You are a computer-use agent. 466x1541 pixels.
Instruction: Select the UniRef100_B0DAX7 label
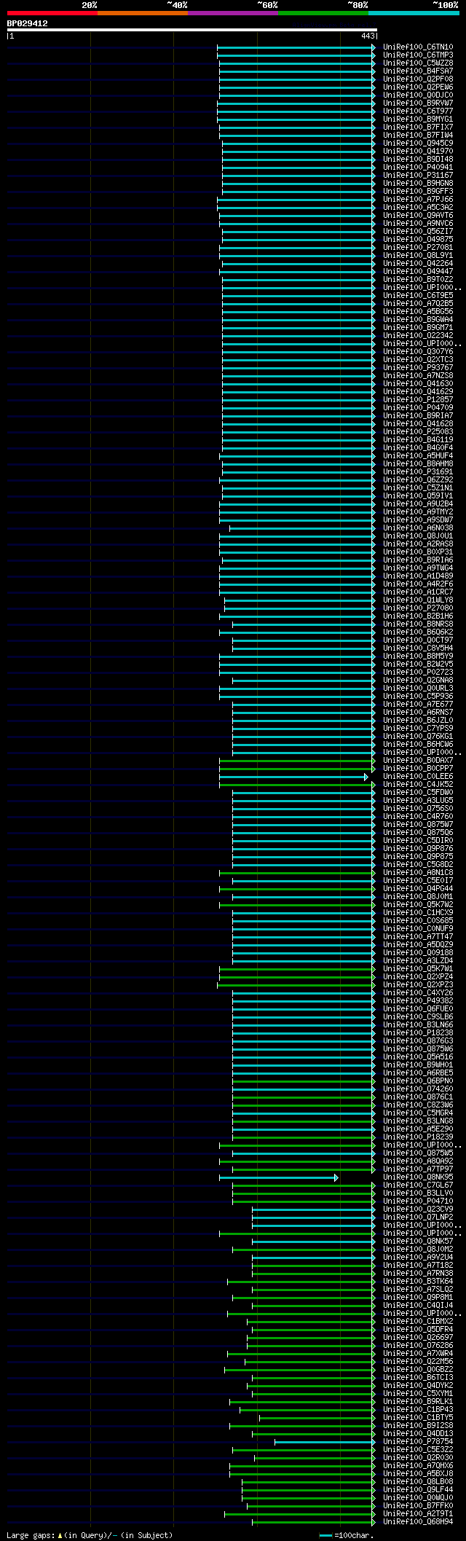tap(418, 761)
